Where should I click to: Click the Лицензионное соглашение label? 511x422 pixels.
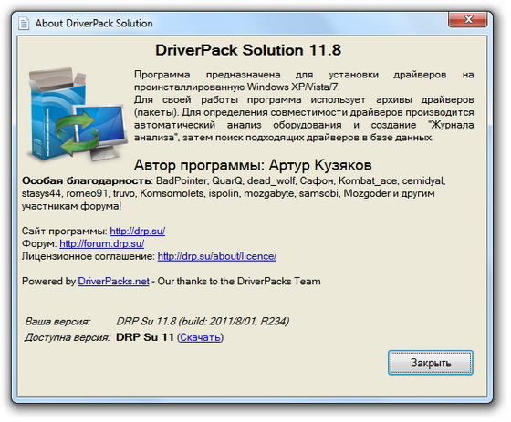88,256
